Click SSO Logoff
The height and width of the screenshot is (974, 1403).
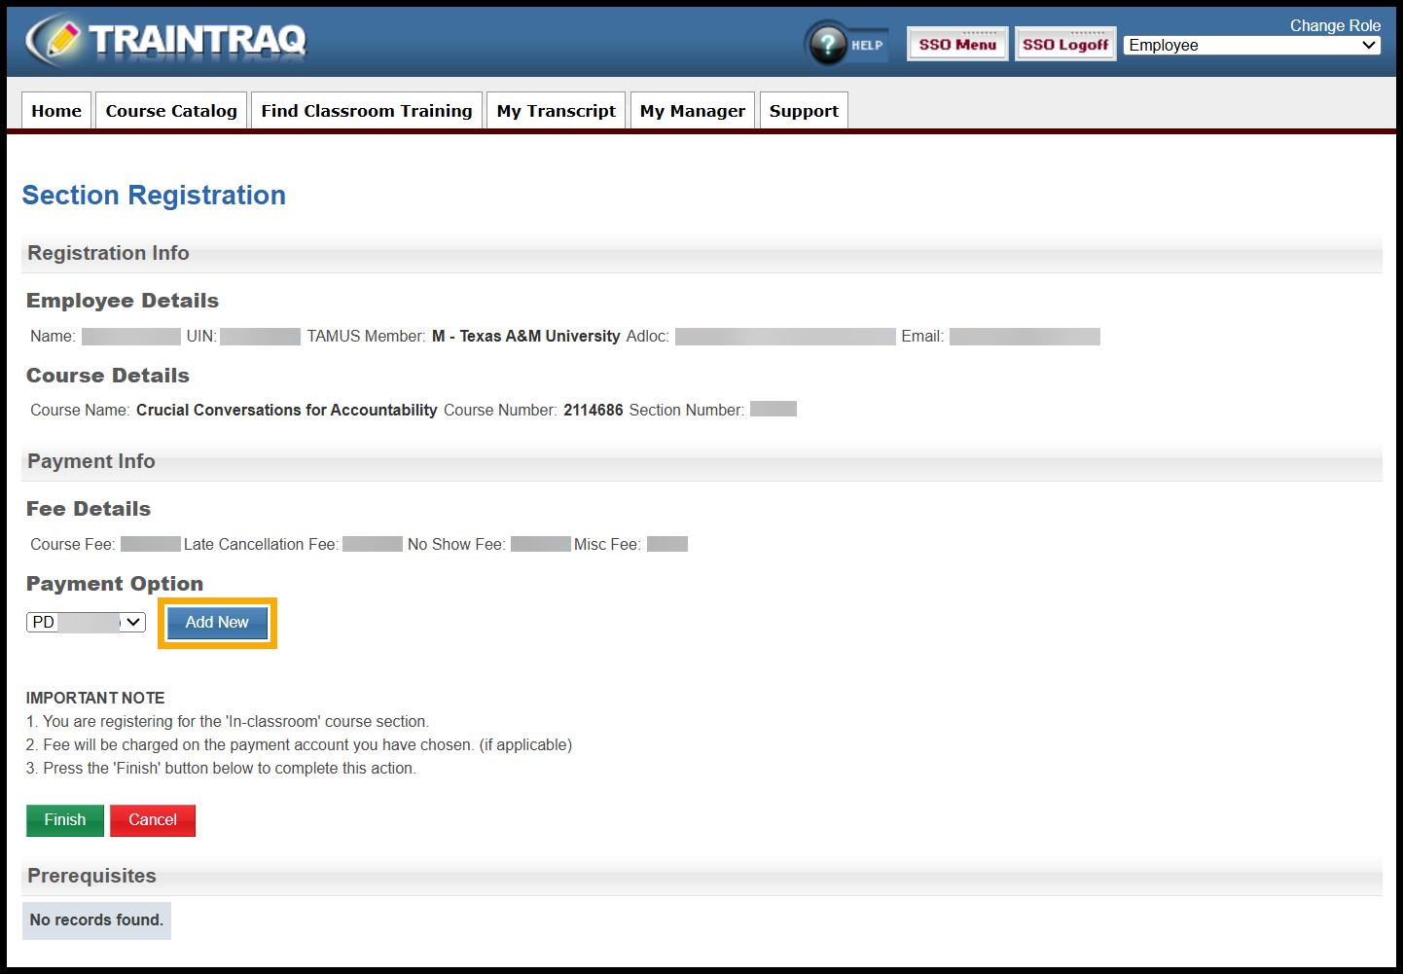coord(1065,43)
